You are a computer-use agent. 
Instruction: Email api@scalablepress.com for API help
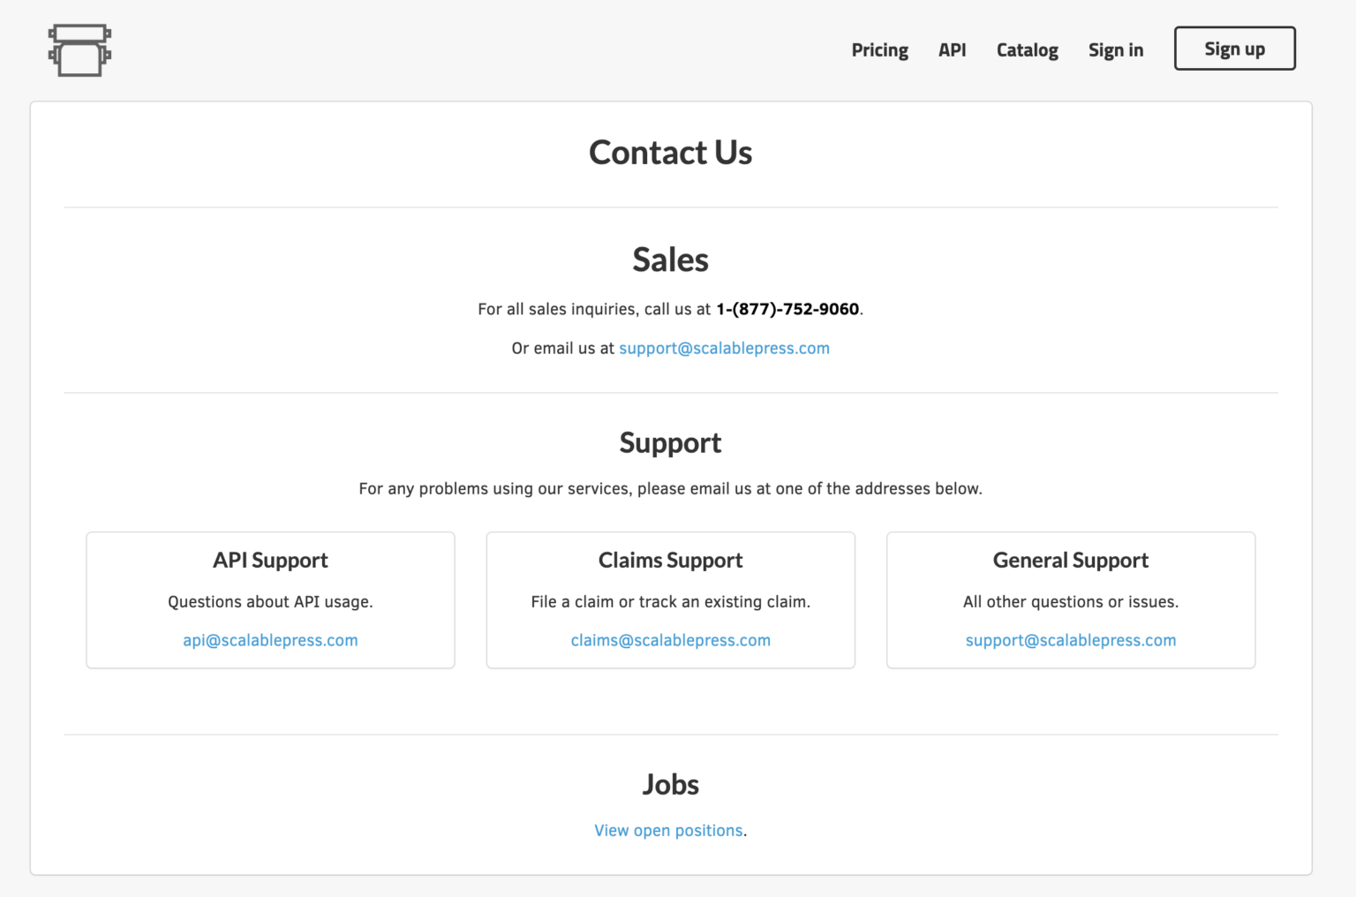point(270,640)
